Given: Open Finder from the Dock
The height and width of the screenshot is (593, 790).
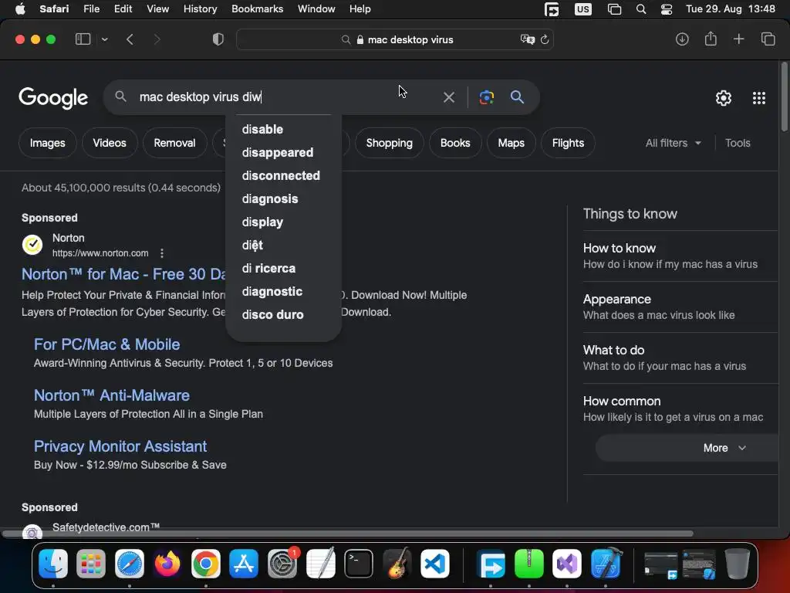Looking at the screenshot, I should click(x=53, y=564).
